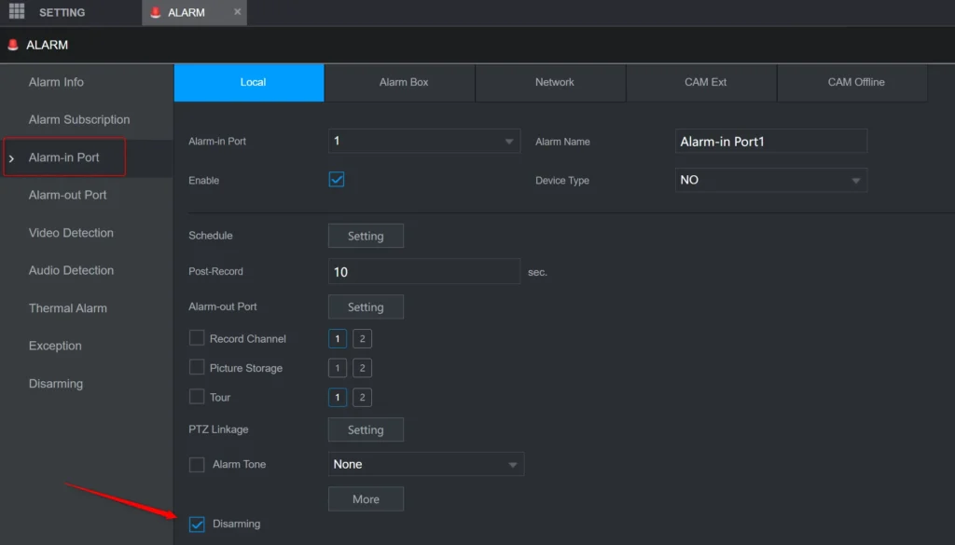Open the CAM Ext tab
The width and height of the screenshot is (955, 545).
pyautogui.click(x=701, y=82)
